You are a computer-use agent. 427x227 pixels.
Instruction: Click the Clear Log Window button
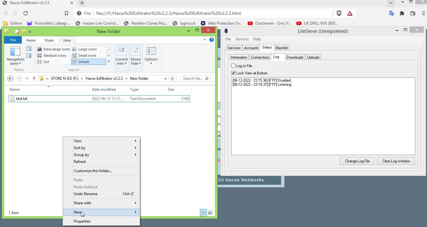396,161
